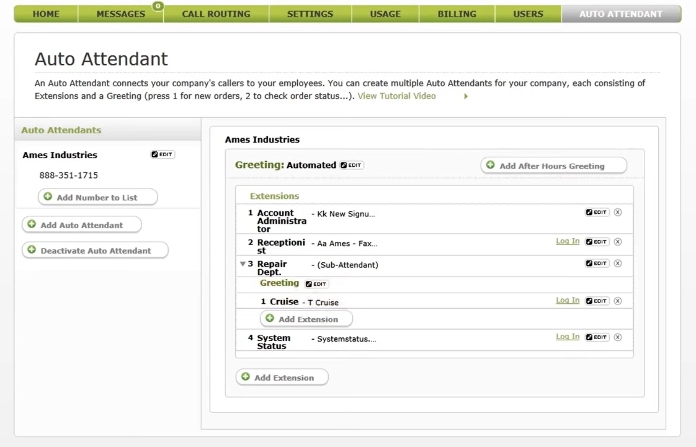Select phone number 888-351-1715
Screen dimensions: 696x447
point(68,175)
